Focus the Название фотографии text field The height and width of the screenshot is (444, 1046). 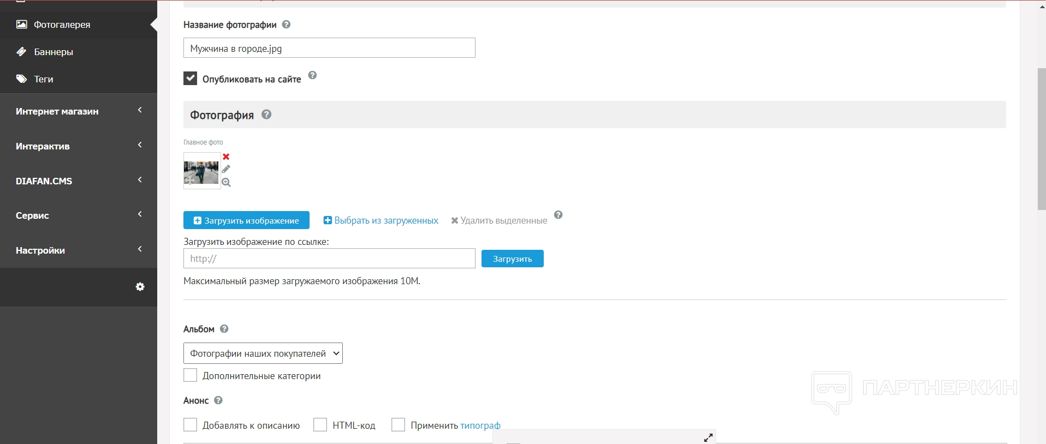click(329, 48)
